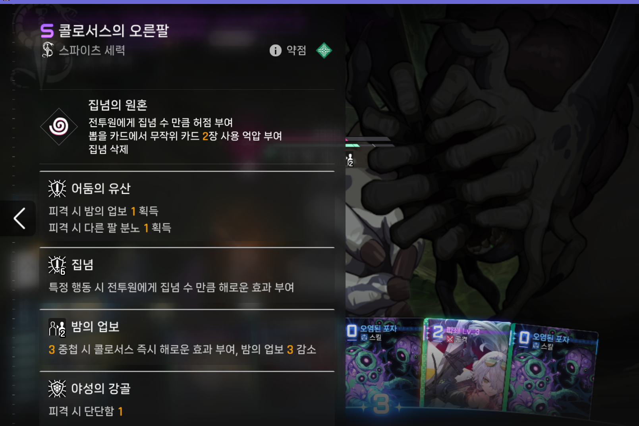
Task: Click the 밤의 업보 effect description entry
Action: point(182,349)
